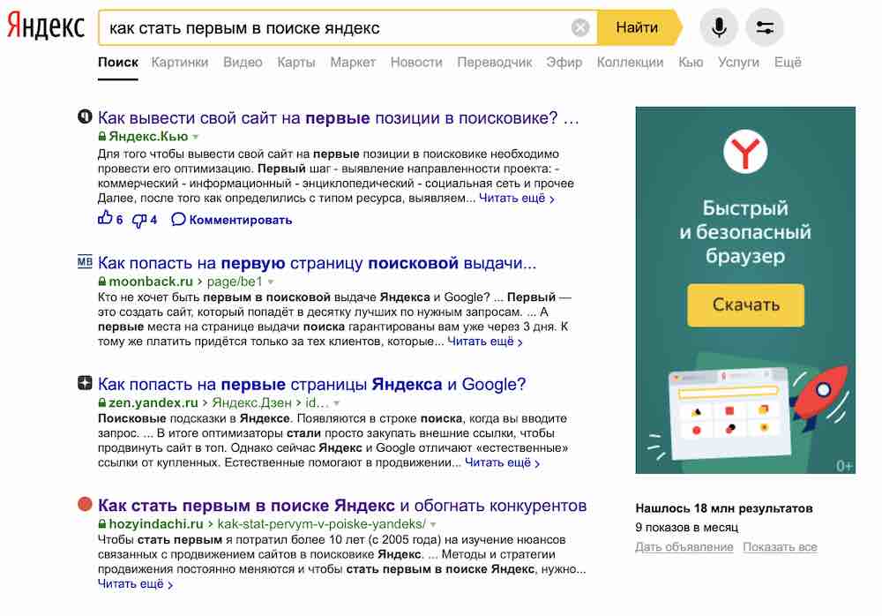
Task: Expand the dropdown arrow after Яндекс.Кью
Action: point(195,137)
